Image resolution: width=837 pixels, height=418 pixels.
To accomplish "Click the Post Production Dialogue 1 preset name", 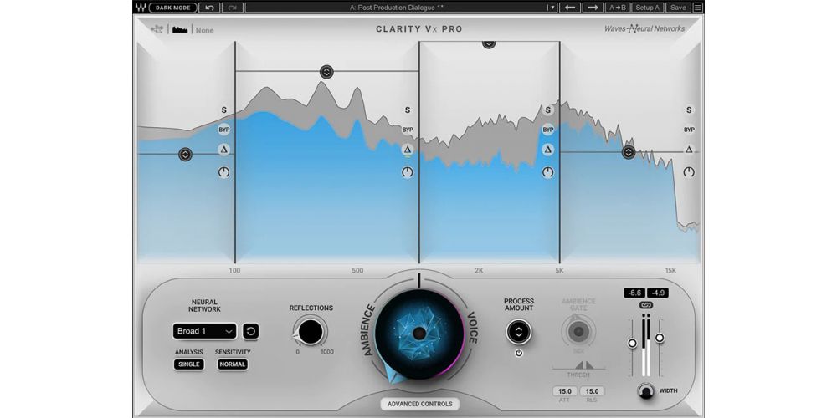I will pyautogui.click(x=397, y=8).
